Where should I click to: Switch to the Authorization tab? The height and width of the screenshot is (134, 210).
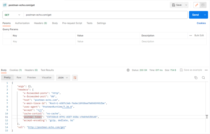[x=22, y=23]
